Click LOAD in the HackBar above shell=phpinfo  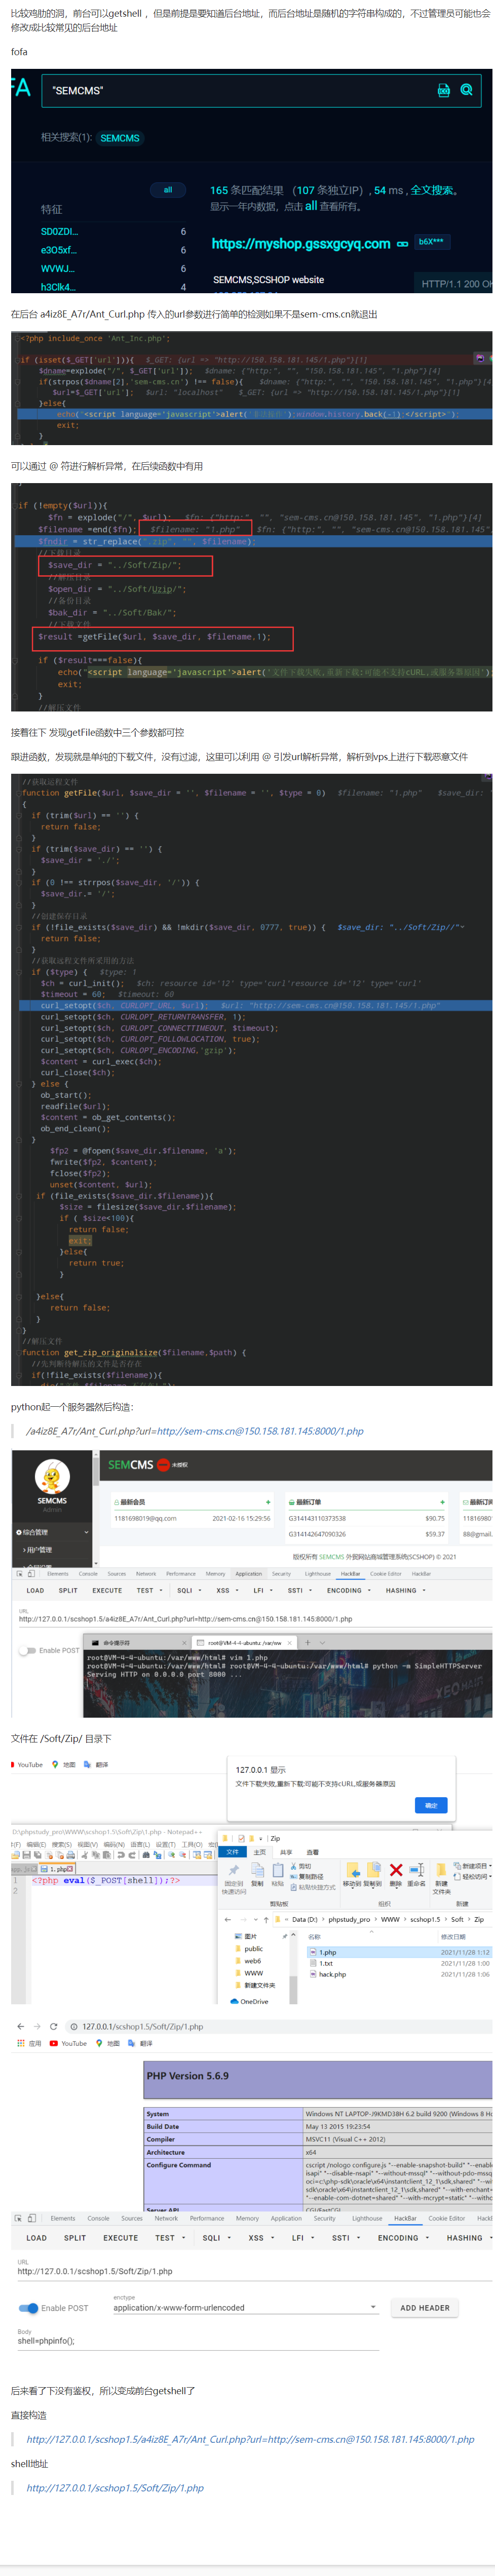point(36,2238)
